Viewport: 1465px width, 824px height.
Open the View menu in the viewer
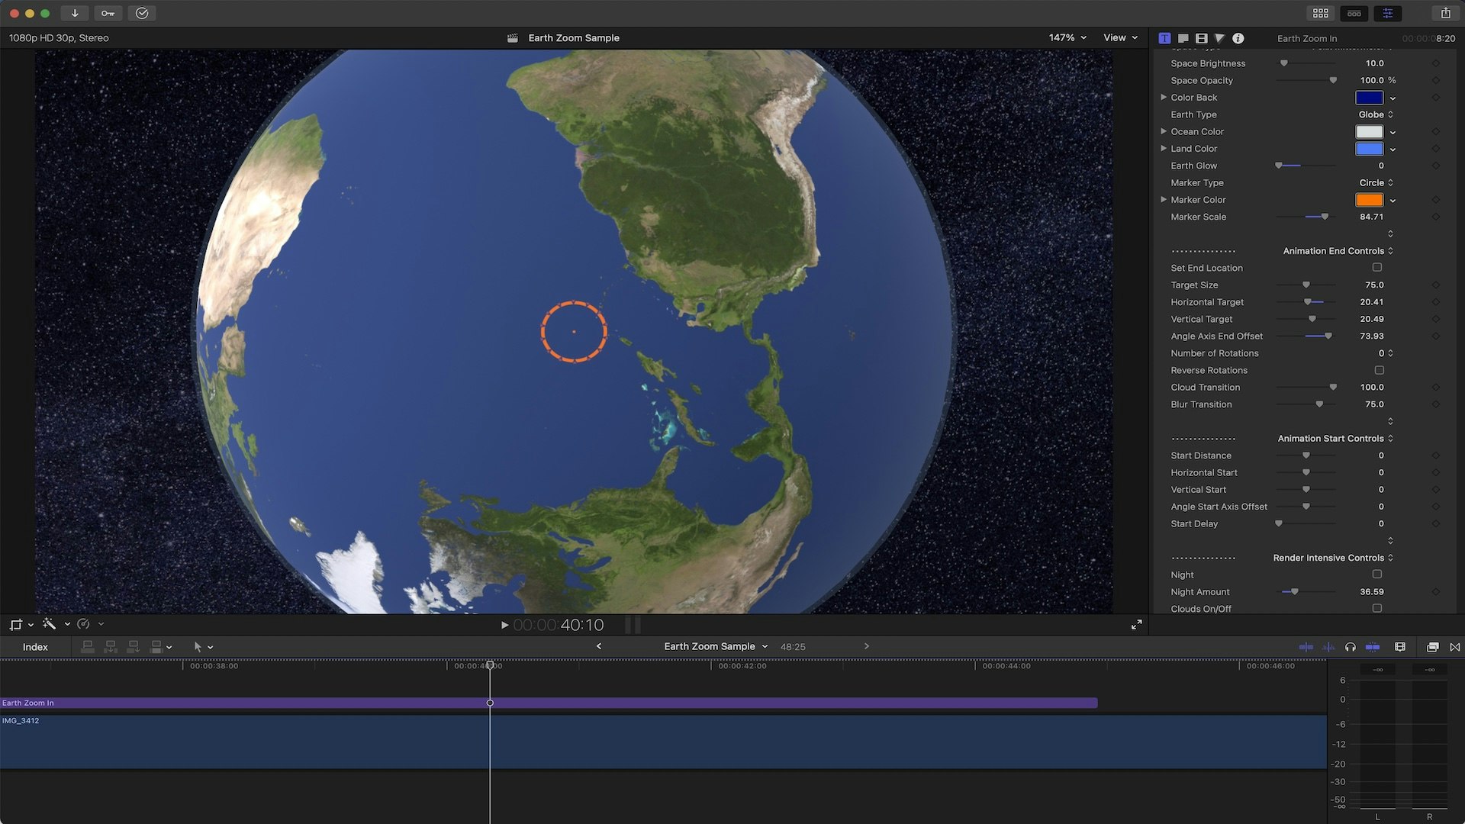(x=1119, y=37)
